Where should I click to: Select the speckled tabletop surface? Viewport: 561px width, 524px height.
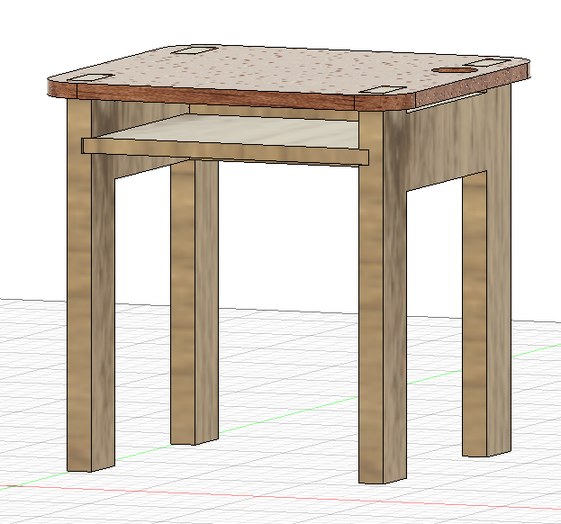coord(286,69)
